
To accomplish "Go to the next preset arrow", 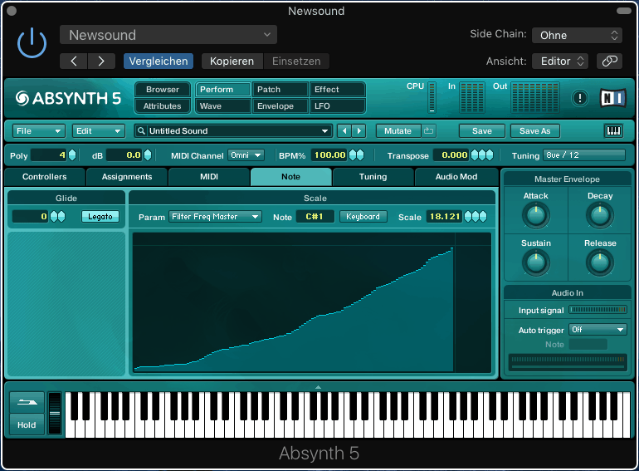I will pos(359,131).
